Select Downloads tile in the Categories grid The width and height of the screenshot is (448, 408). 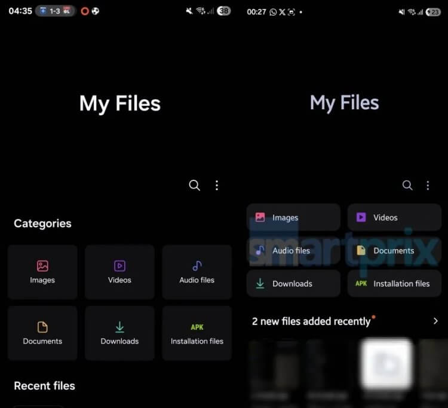tap(119, 333)
